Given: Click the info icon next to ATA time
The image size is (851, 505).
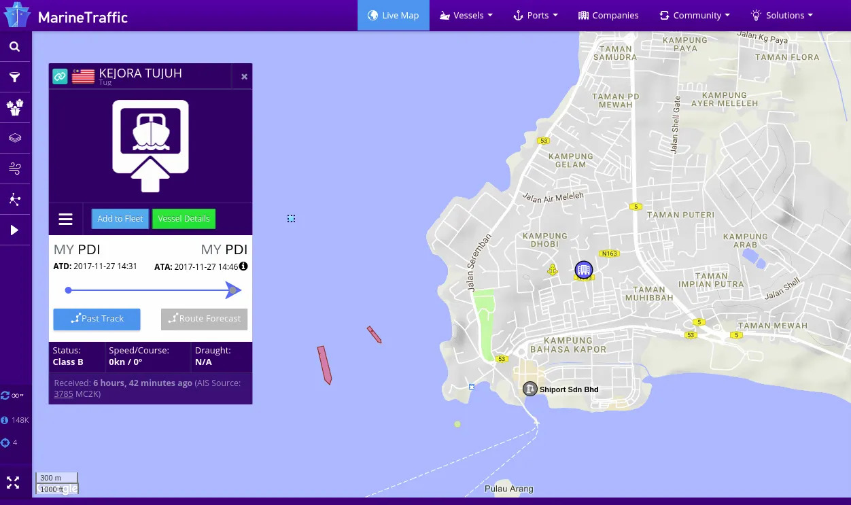Looking at the screenshot, I should [x=243, y=266].
